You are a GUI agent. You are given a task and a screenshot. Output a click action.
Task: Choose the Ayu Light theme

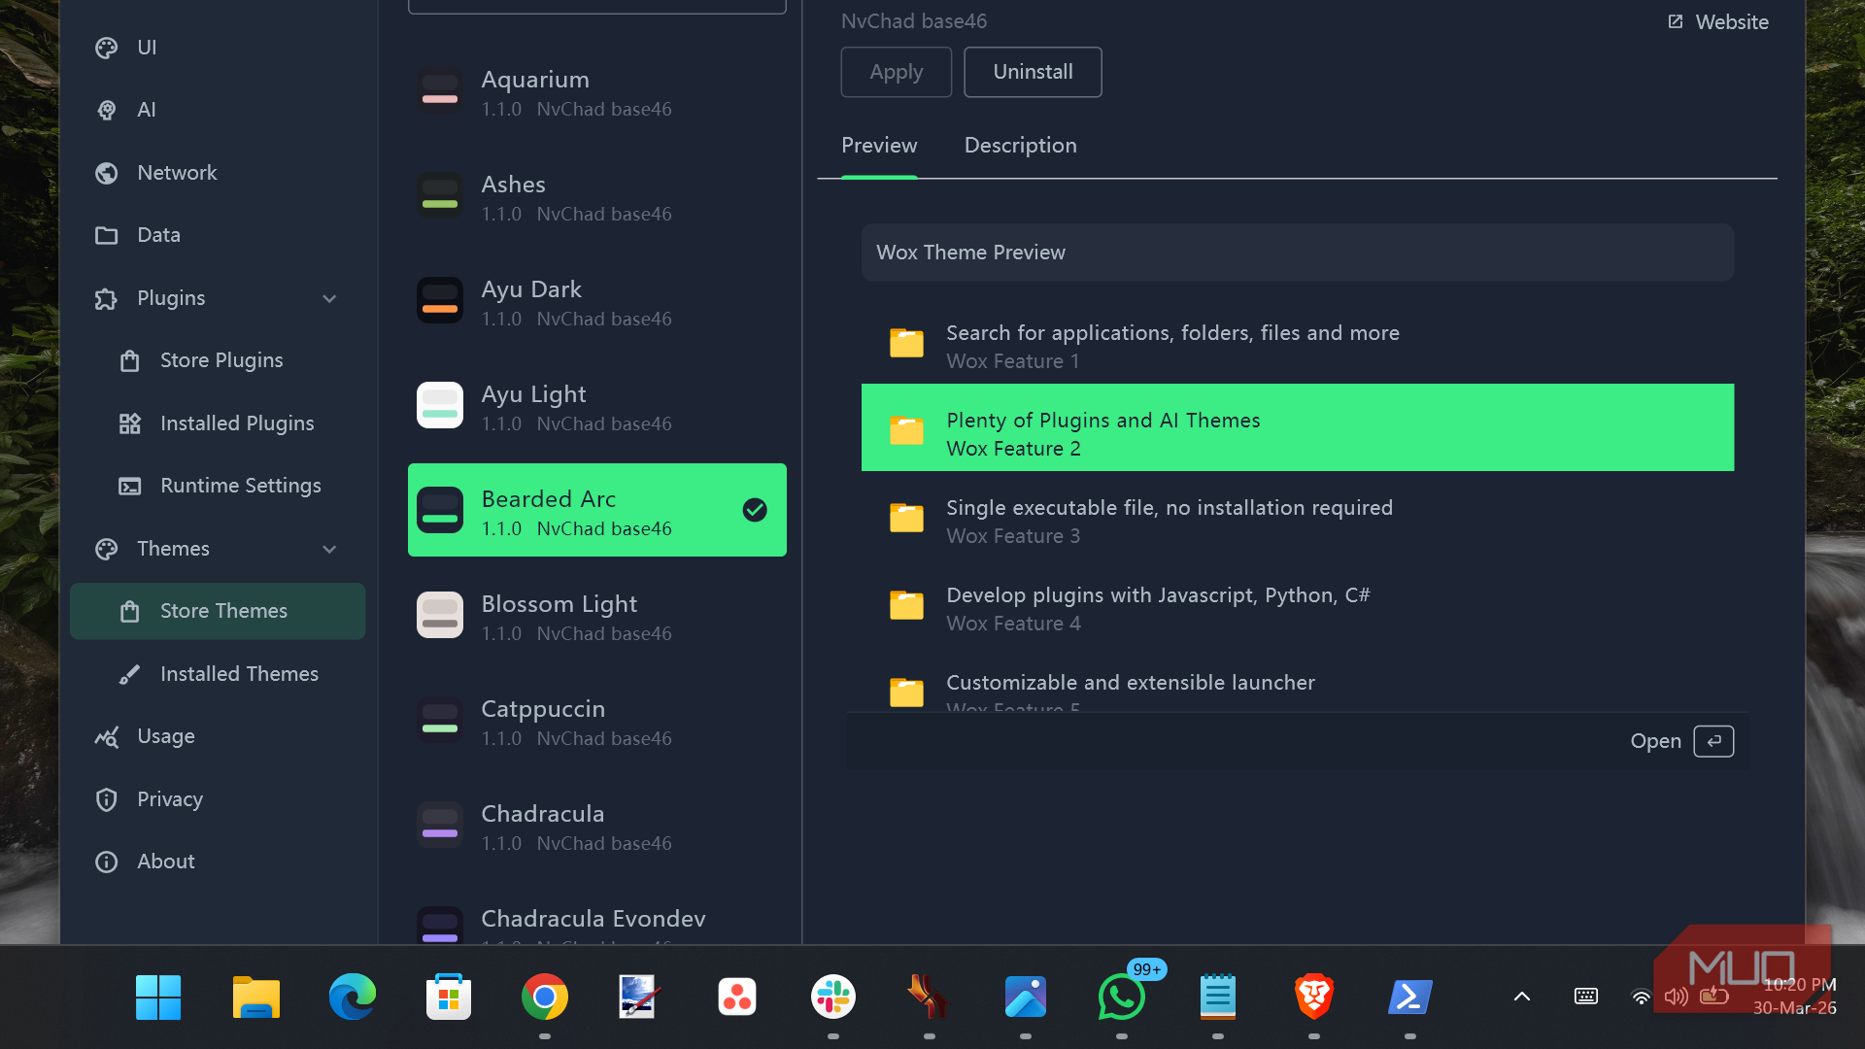tap(597, 406)
